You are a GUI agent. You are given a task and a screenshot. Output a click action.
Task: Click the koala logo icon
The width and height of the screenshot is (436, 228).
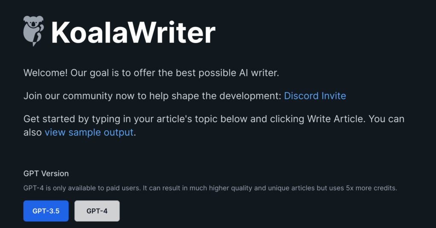(34, 31)
